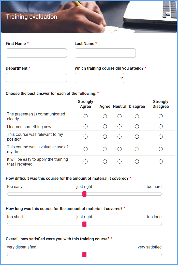
Task: Select Strongly Agree for presenter communicated clearly
Action: (x=85, y=116)
